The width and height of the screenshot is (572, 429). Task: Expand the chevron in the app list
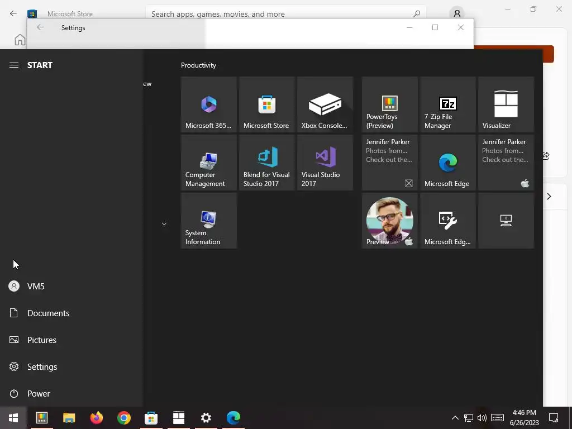pyautogui.click(x=164, y=224)
